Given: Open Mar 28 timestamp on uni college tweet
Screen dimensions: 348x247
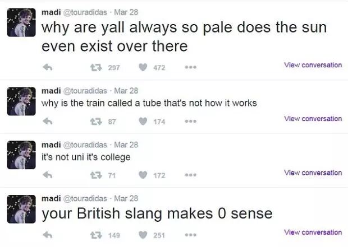Looking at the screenshot, I should pos(126,145).
